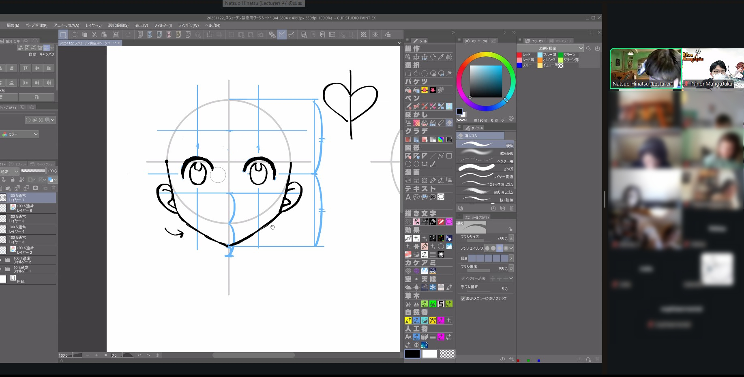
Task: Toggle the 表示メニューに使いスナップ checkbox
Action: pos(463,298)
